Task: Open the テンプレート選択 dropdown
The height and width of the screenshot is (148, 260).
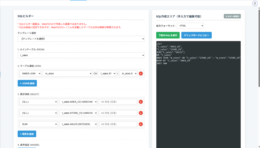Action: (81, 39)
